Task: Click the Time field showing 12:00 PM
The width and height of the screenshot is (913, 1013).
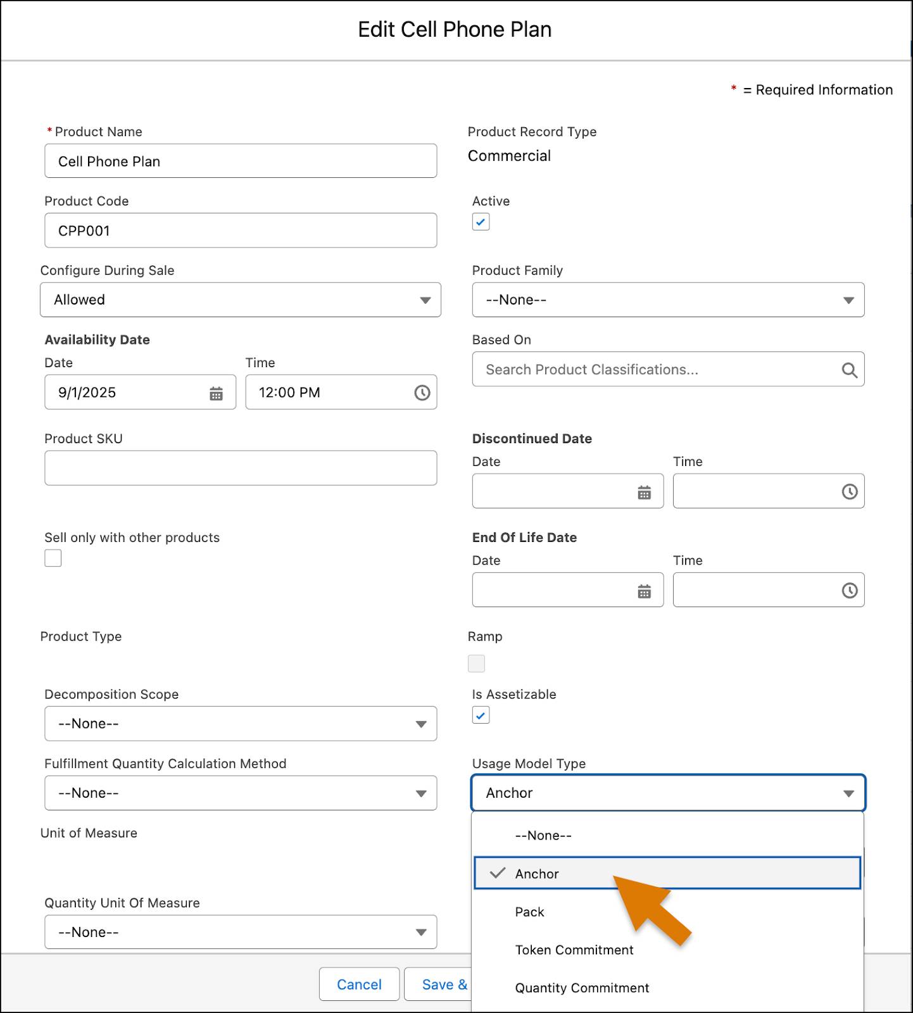Action: 341,393
